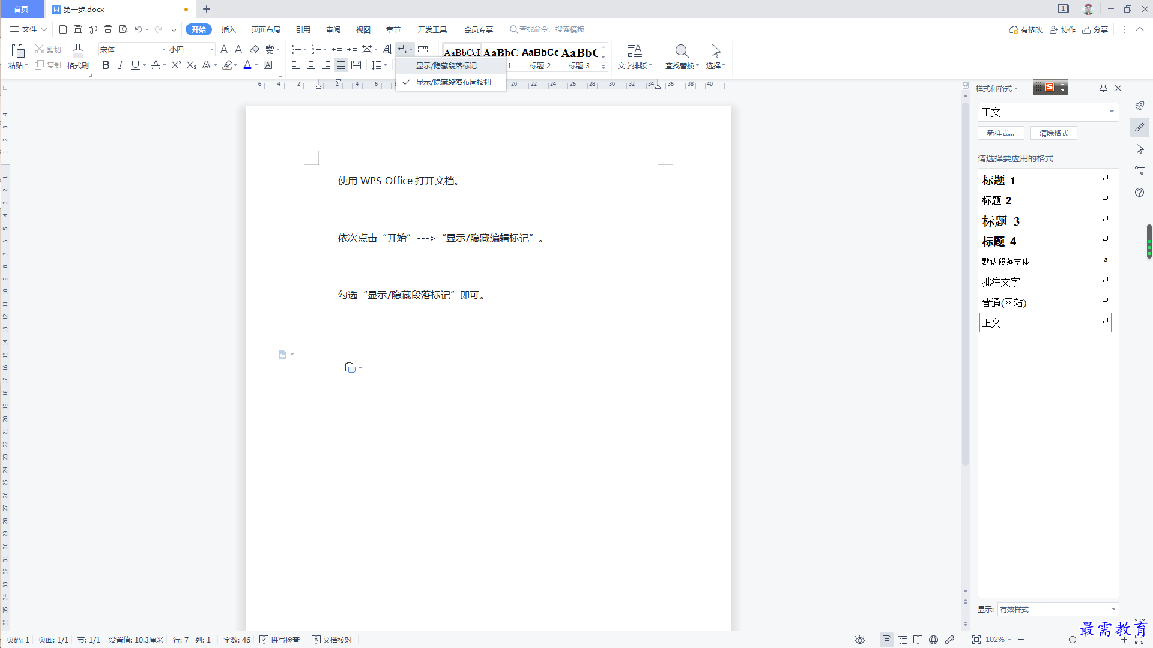
Task: Click the zoom slider handle
Action: tap(1072, 640)
